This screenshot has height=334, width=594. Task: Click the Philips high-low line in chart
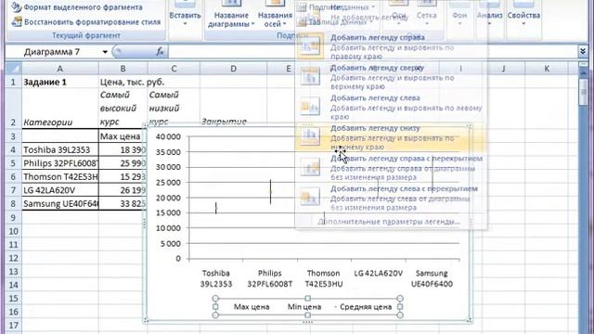pyautogui.click(x=270, y=192)
